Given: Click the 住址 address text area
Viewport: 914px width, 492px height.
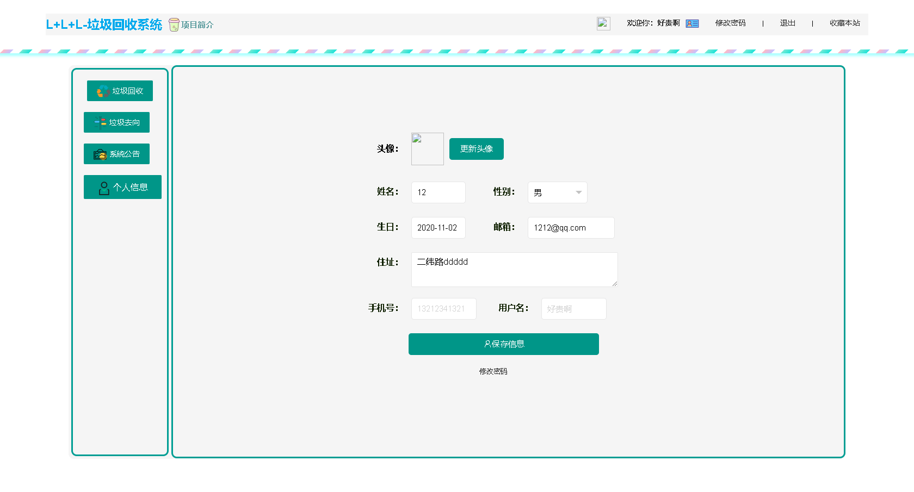Looking at the screenshot, I should 514,270.
